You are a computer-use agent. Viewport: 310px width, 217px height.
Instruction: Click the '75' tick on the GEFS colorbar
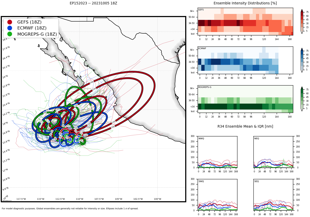tap(307, 12)
